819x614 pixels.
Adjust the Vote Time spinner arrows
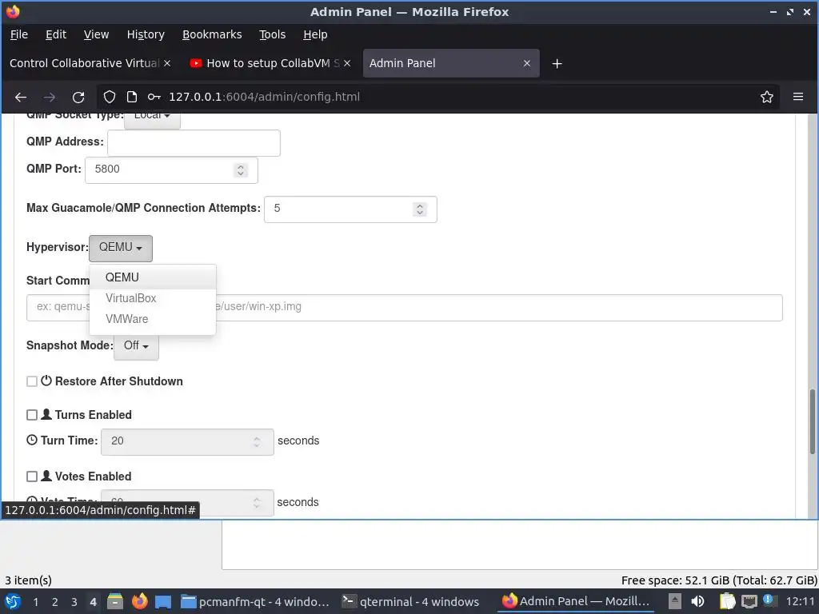[x=257, y=503]
